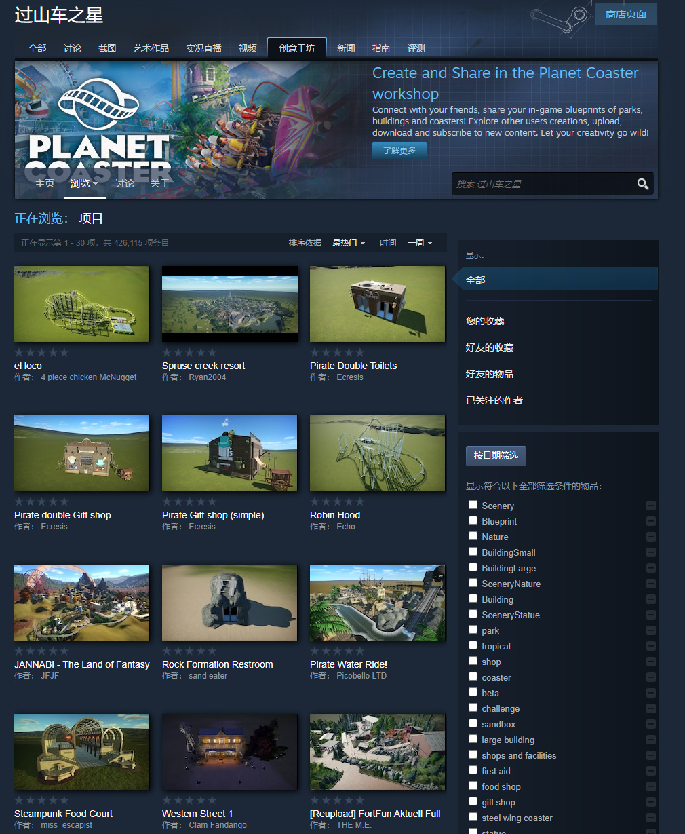
Task: Click the 商店页面 store page button
Action: 626,14
